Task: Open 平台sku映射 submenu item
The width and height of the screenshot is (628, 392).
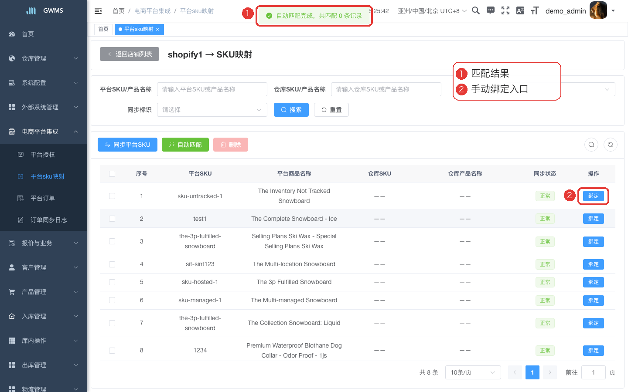Action: [x=44, y=176]
